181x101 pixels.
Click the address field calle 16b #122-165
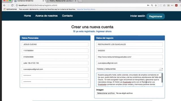55,63
